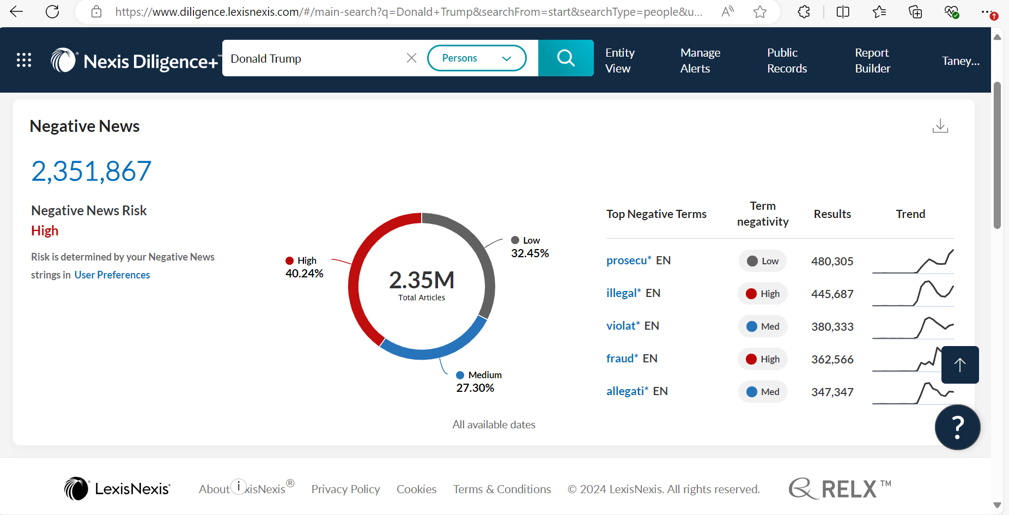
Task: Open the prosecu* negative term
Action: pyautogui.click(x=629, y=260)
